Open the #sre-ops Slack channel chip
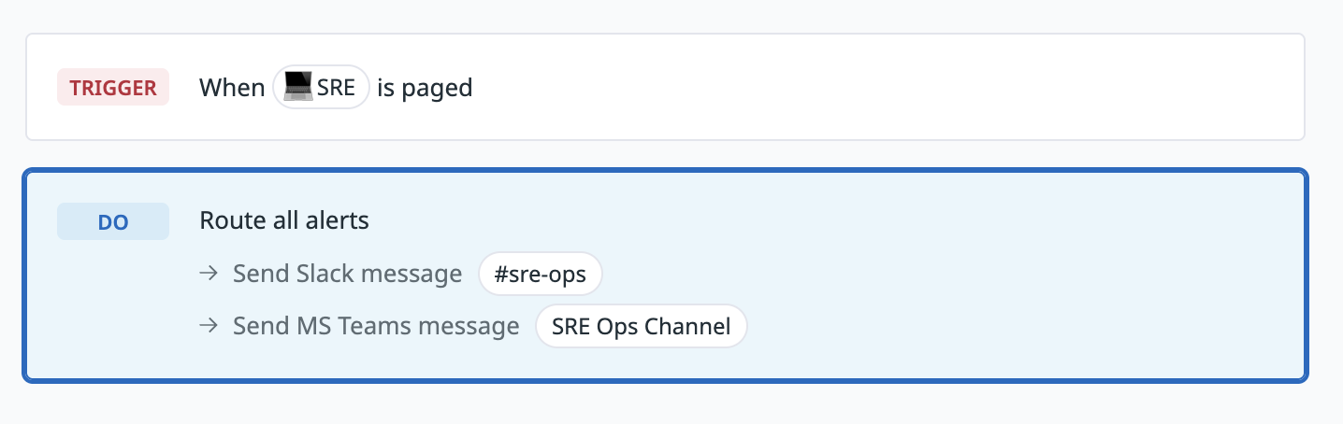Screen dimensions: 1343x424 pyautogui.click(x=541, y=274)
